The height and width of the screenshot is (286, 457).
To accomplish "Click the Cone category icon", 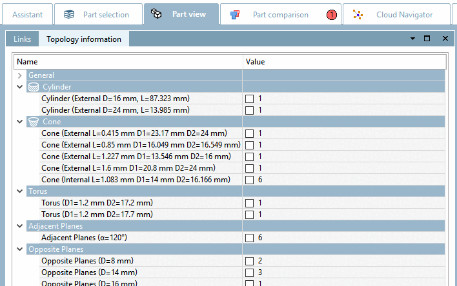I will coord(34,122).
